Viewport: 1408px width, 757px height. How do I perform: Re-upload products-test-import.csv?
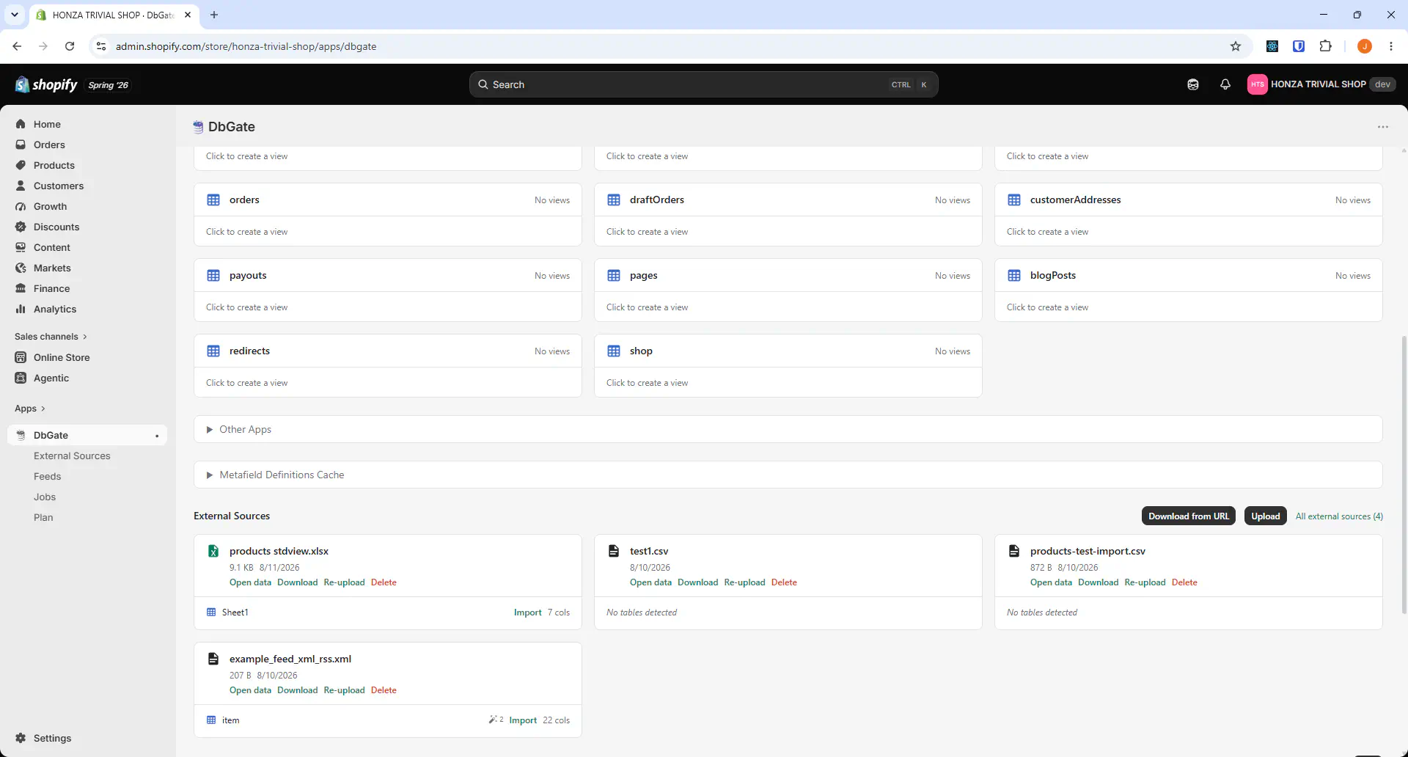pos(1145,582)
